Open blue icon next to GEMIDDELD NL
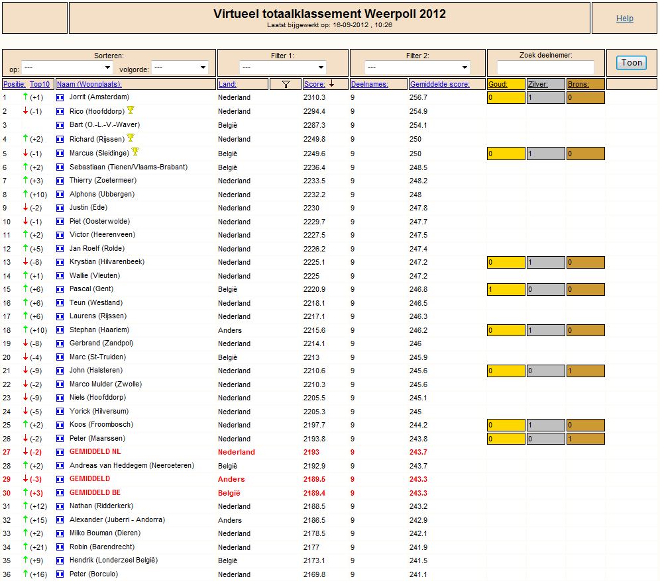 (60, 453)
